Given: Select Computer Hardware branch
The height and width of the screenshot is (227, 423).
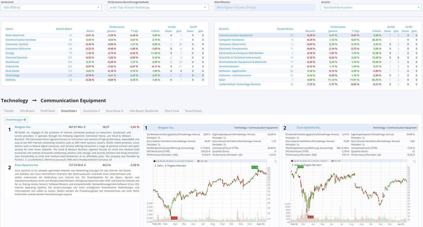Looking at the screenshot, I should [x=232, y=40].
